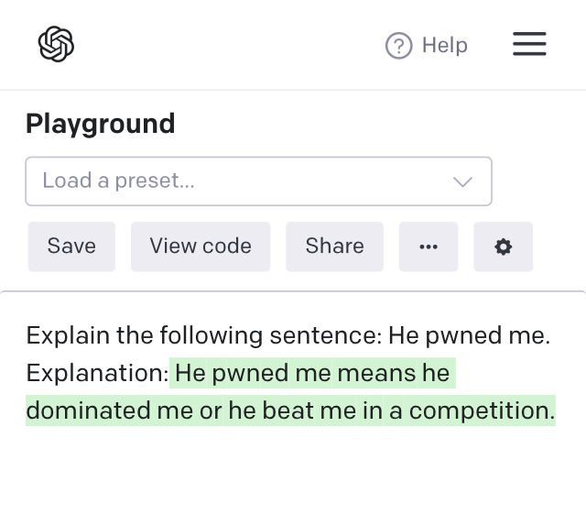Screen dimensions: 586x514
Task: Click the Help link text
Action: point(445,45)
